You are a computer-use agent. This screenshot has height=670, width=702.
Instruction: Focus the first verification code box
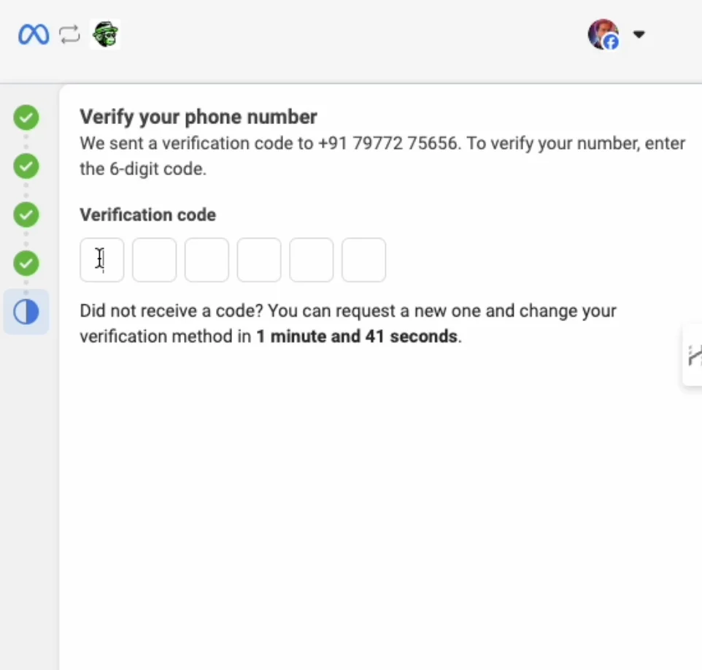tap(102, 260)
